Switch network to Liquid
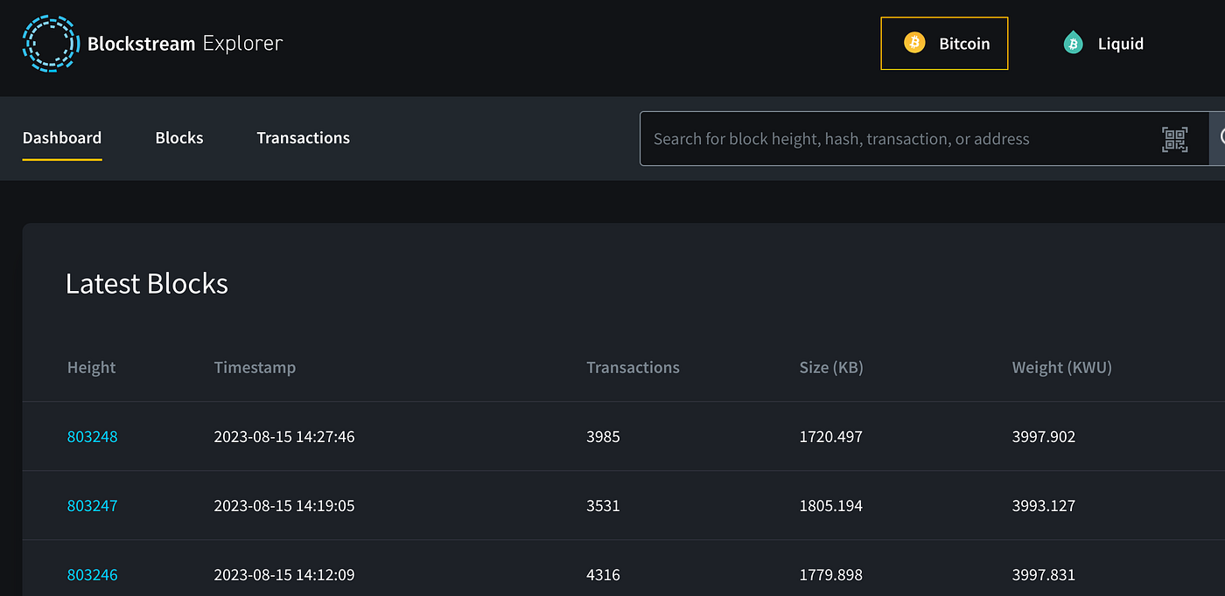Viewport: 1225px width, 596px height. coord(1103,43)
